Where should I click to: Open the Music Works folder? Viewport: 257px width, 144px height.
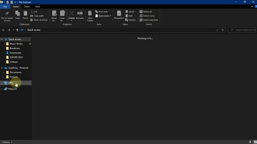click(x=16, y=44)
